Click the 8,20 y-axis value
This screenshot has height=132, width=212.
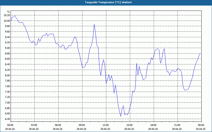click(x=7, y=70)
